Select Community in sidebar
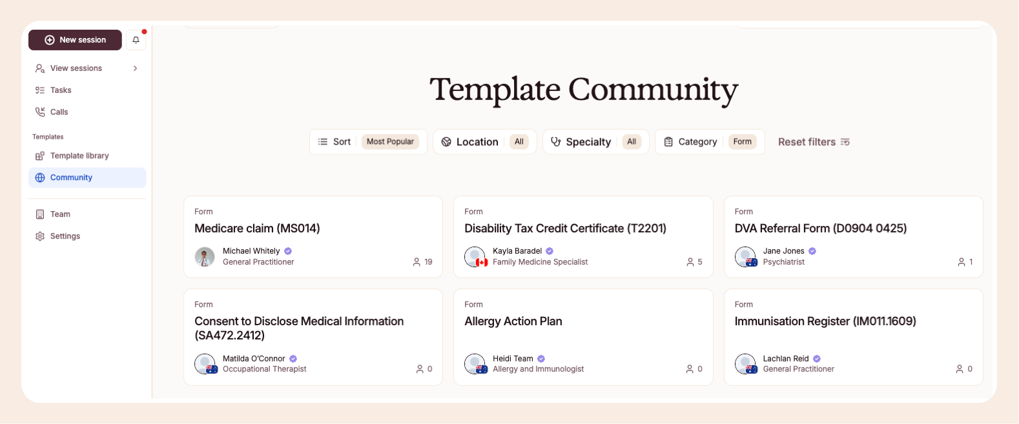The height and width of the screenshot is (424, 1019). pyautogui.click(x=87, y=177)
